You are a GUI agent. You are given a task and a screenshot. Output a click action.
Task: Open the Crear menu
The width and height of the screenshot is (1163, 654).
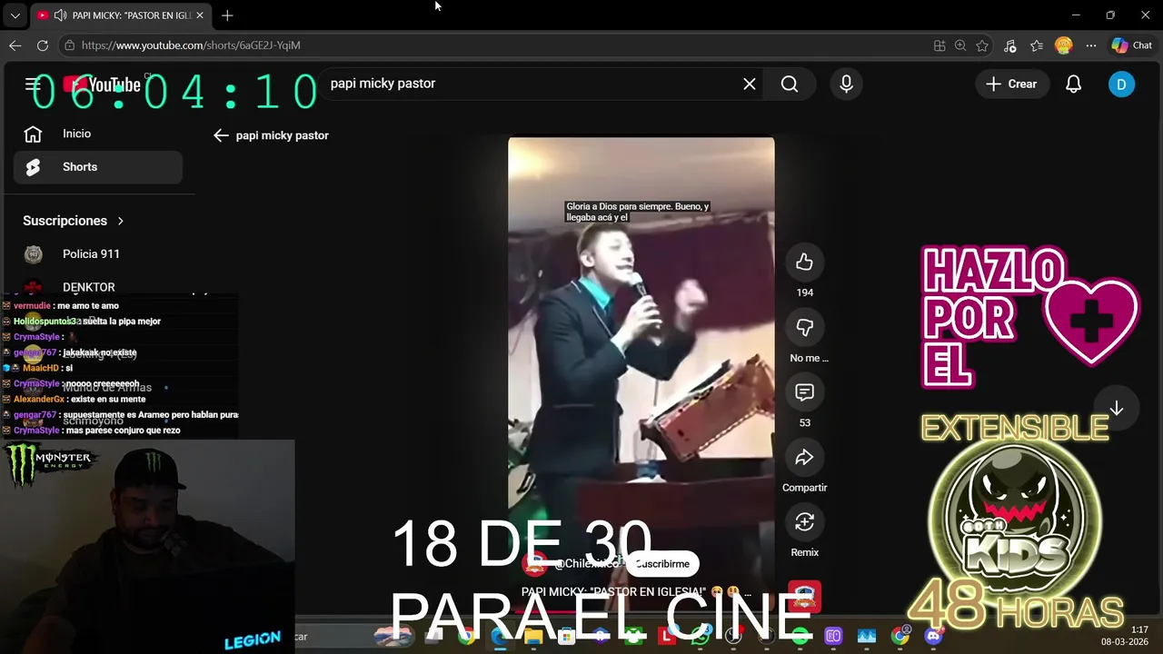tap(1011, 84)
